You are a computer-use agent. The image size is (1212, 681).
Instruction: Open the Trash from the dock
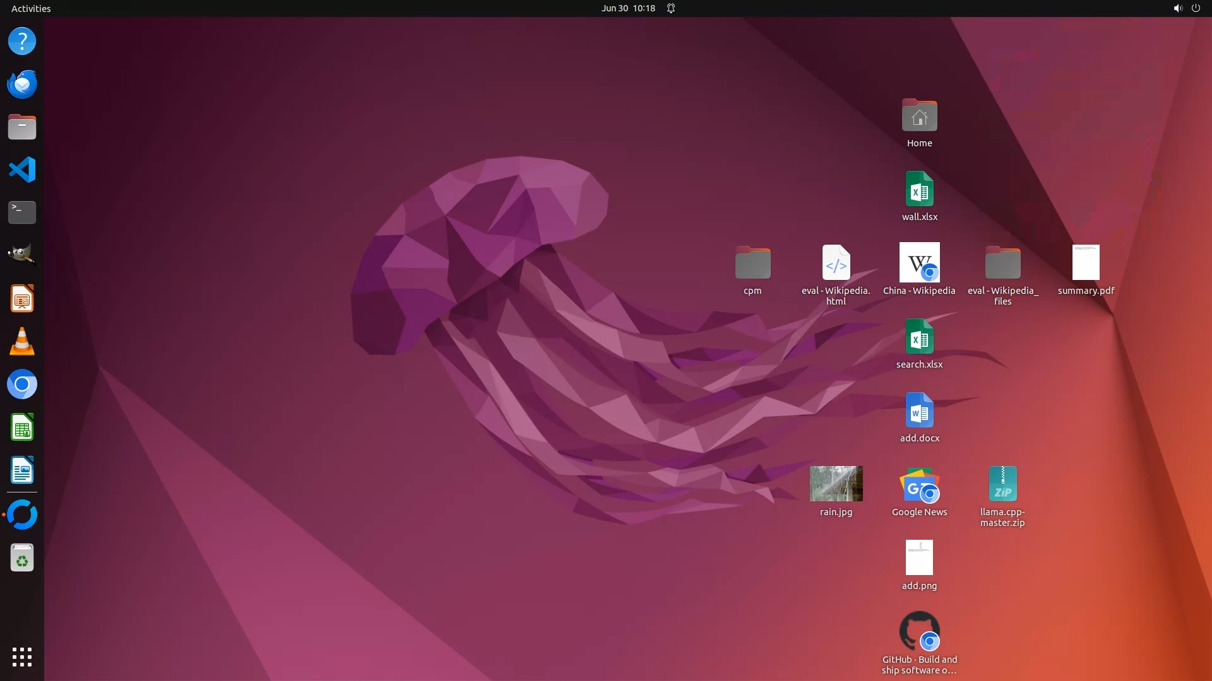click(x=22, y=558)
